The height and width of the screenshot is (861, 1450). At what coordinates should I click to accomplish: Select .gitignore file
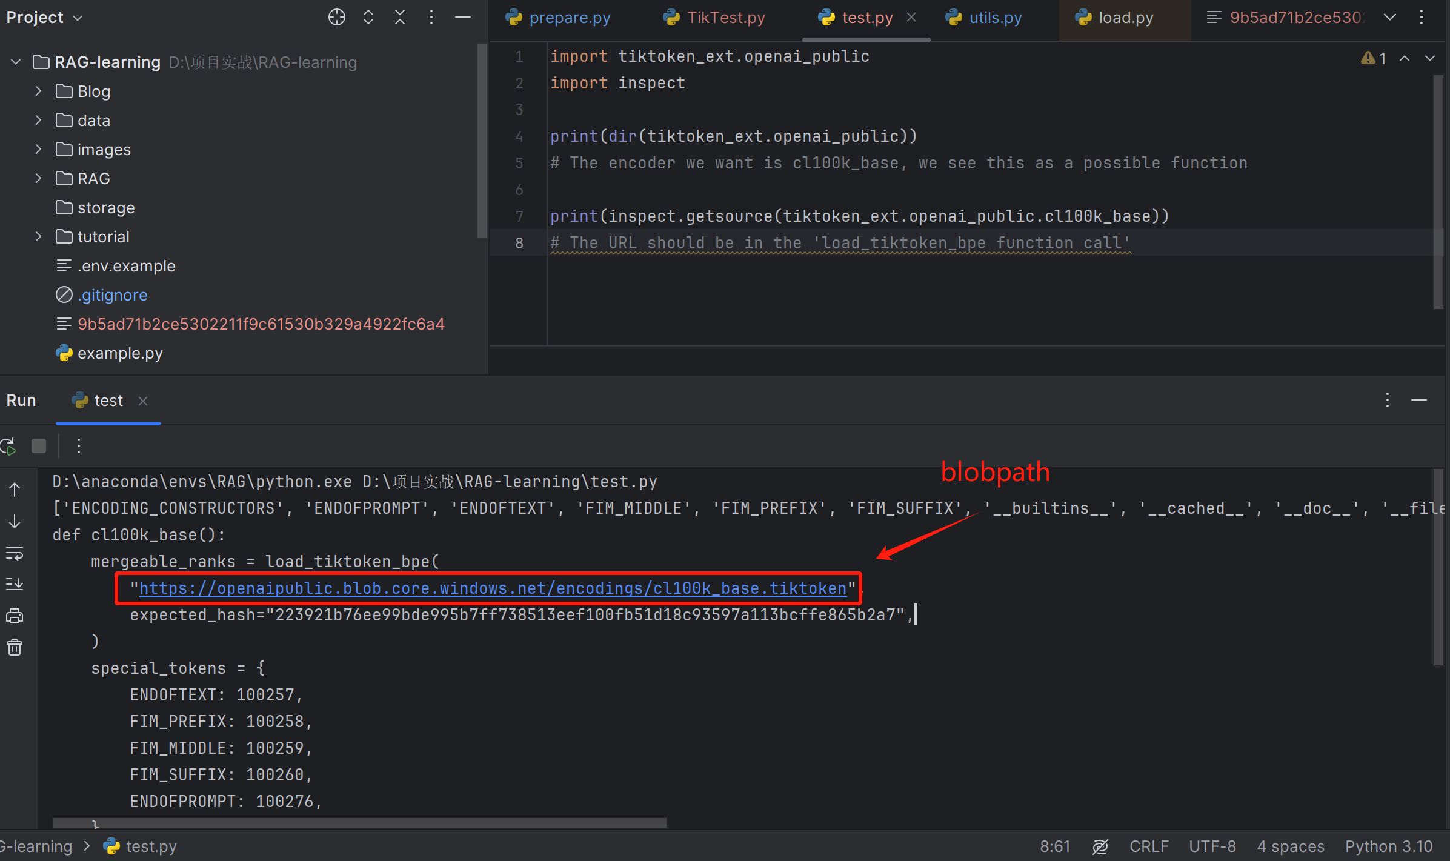click(102, 294)
